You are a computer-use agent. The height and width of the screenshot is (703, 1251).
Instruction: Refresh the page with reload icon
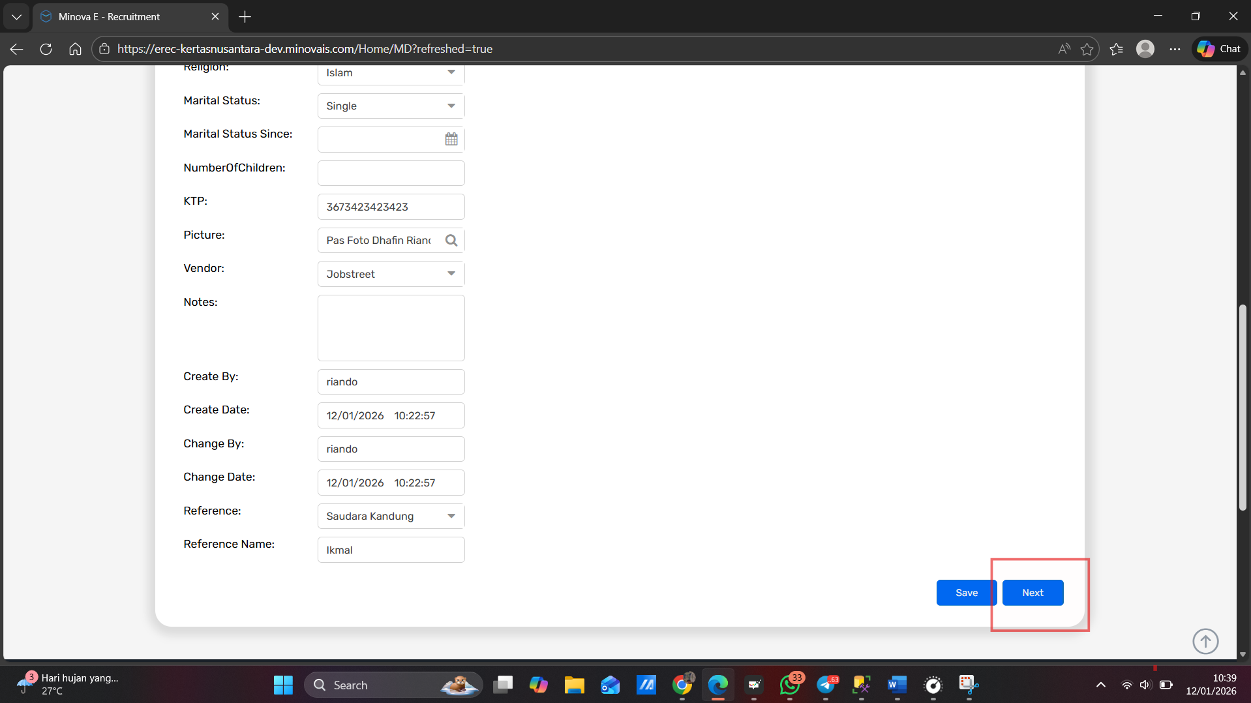click(46, 49)
